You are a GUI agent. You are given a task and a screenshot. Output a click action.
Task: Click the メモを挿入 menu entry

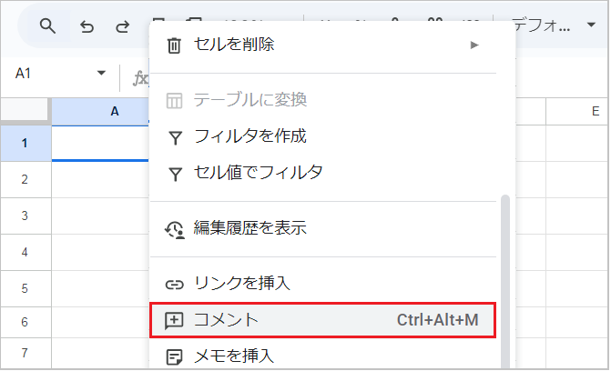(234, 356)
